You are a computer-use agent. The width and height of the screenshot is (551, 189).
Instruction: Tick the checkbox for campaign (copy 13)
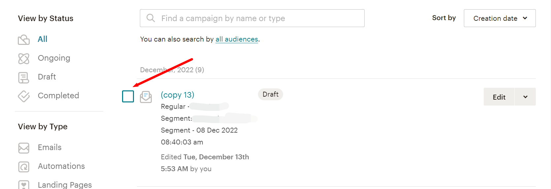(x=128, y=96)
